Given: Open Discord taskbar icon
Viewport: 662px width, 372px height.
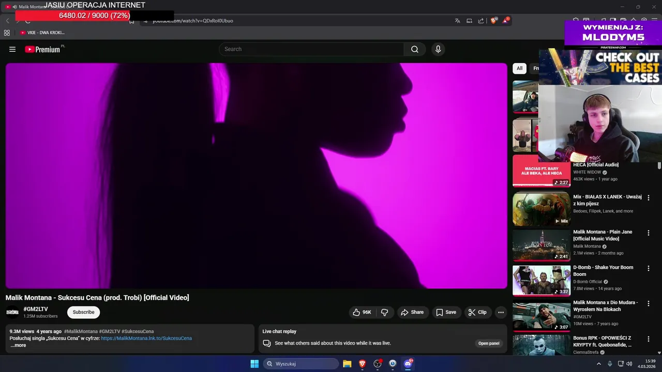Looking at the screenshot, I should pos(408,364).
